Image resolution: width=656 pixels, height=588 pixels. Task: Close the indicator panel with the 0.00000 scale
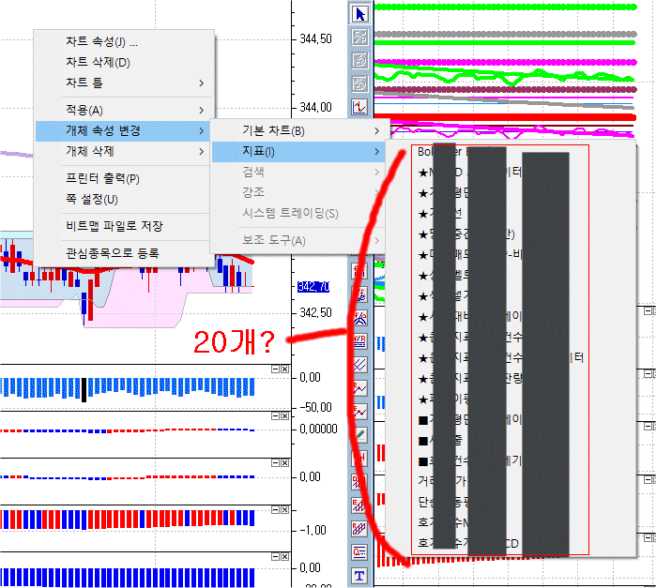(283, 415)
